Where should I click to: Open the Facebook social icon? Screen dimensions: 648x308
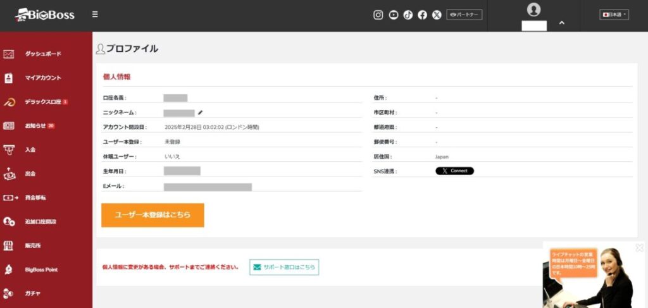pos(422,15)
